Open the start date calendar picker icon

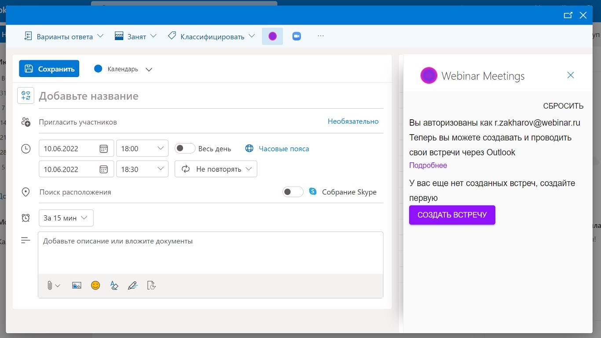103,149
